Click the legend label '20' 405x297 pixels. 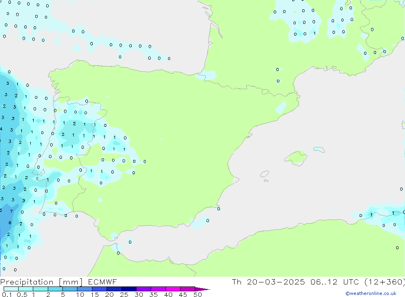pos(109,295)
